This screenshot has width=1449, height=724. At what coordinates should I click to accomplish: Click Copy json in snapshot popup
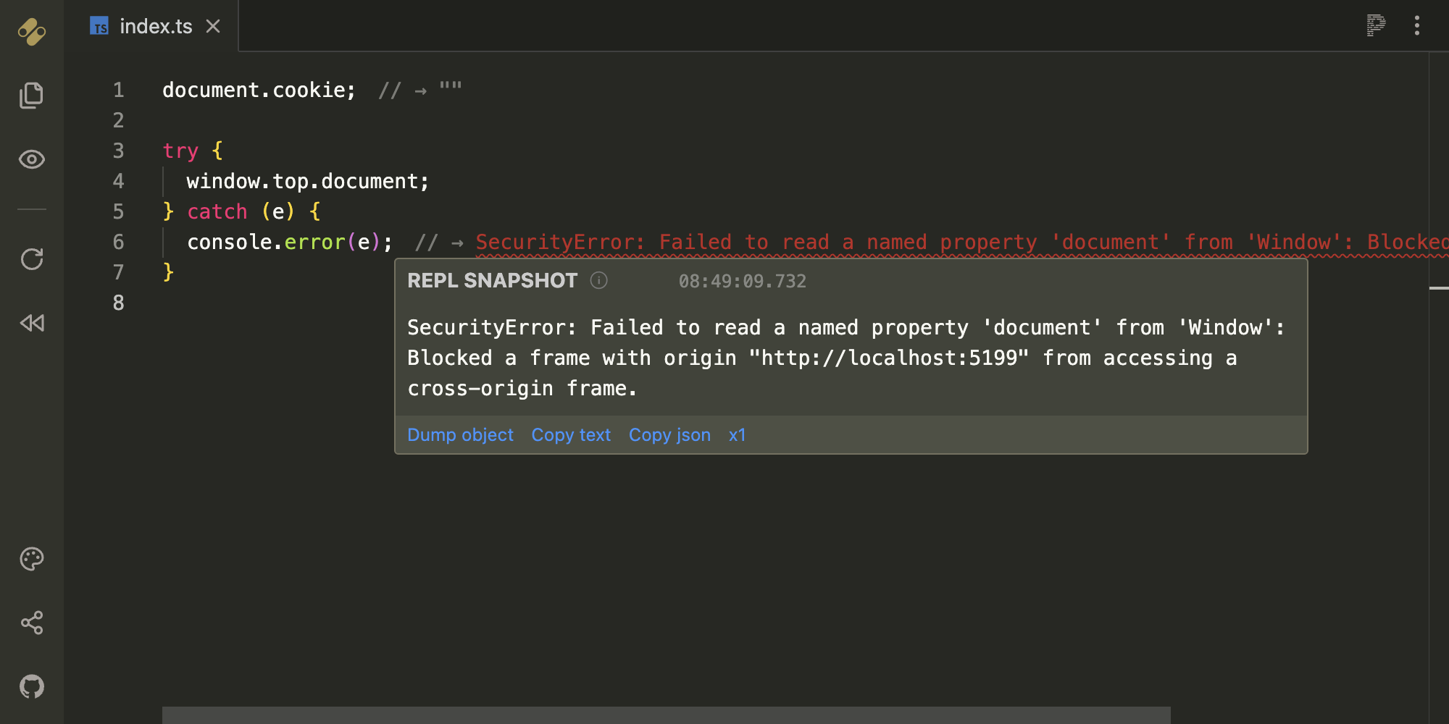tap(669, 435)
